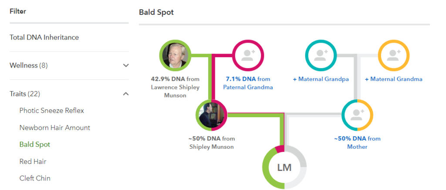Choose the Newborn Hair Amount trait
Screen dimensions: 446x190
click(x=54, y=128)
